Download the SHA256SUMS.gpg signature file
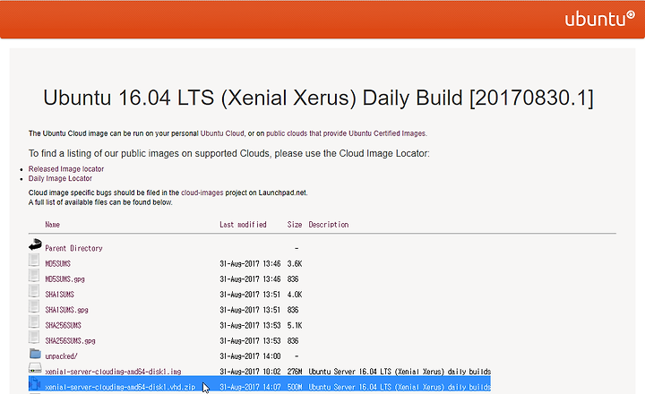Screen dimensions: 645x394 pos(70,341)
